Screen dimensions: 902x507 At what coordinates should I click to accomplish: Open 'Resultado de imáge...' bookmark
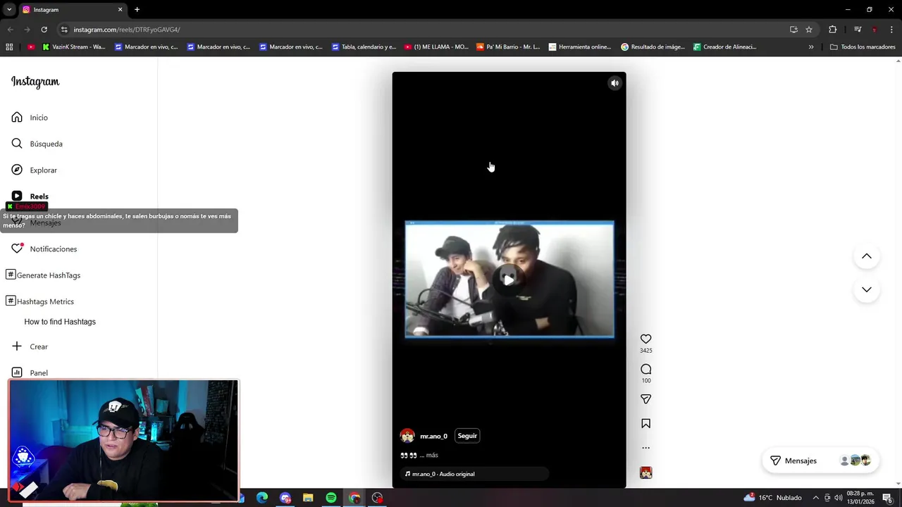(x=653, y=47)
